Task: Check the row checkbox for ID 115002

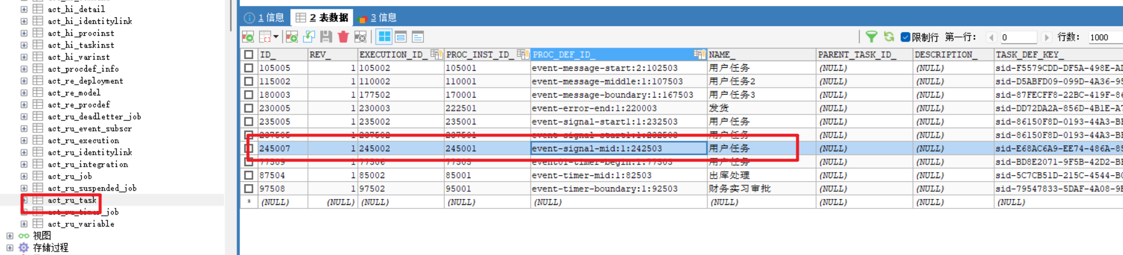Action: [249, 81]
